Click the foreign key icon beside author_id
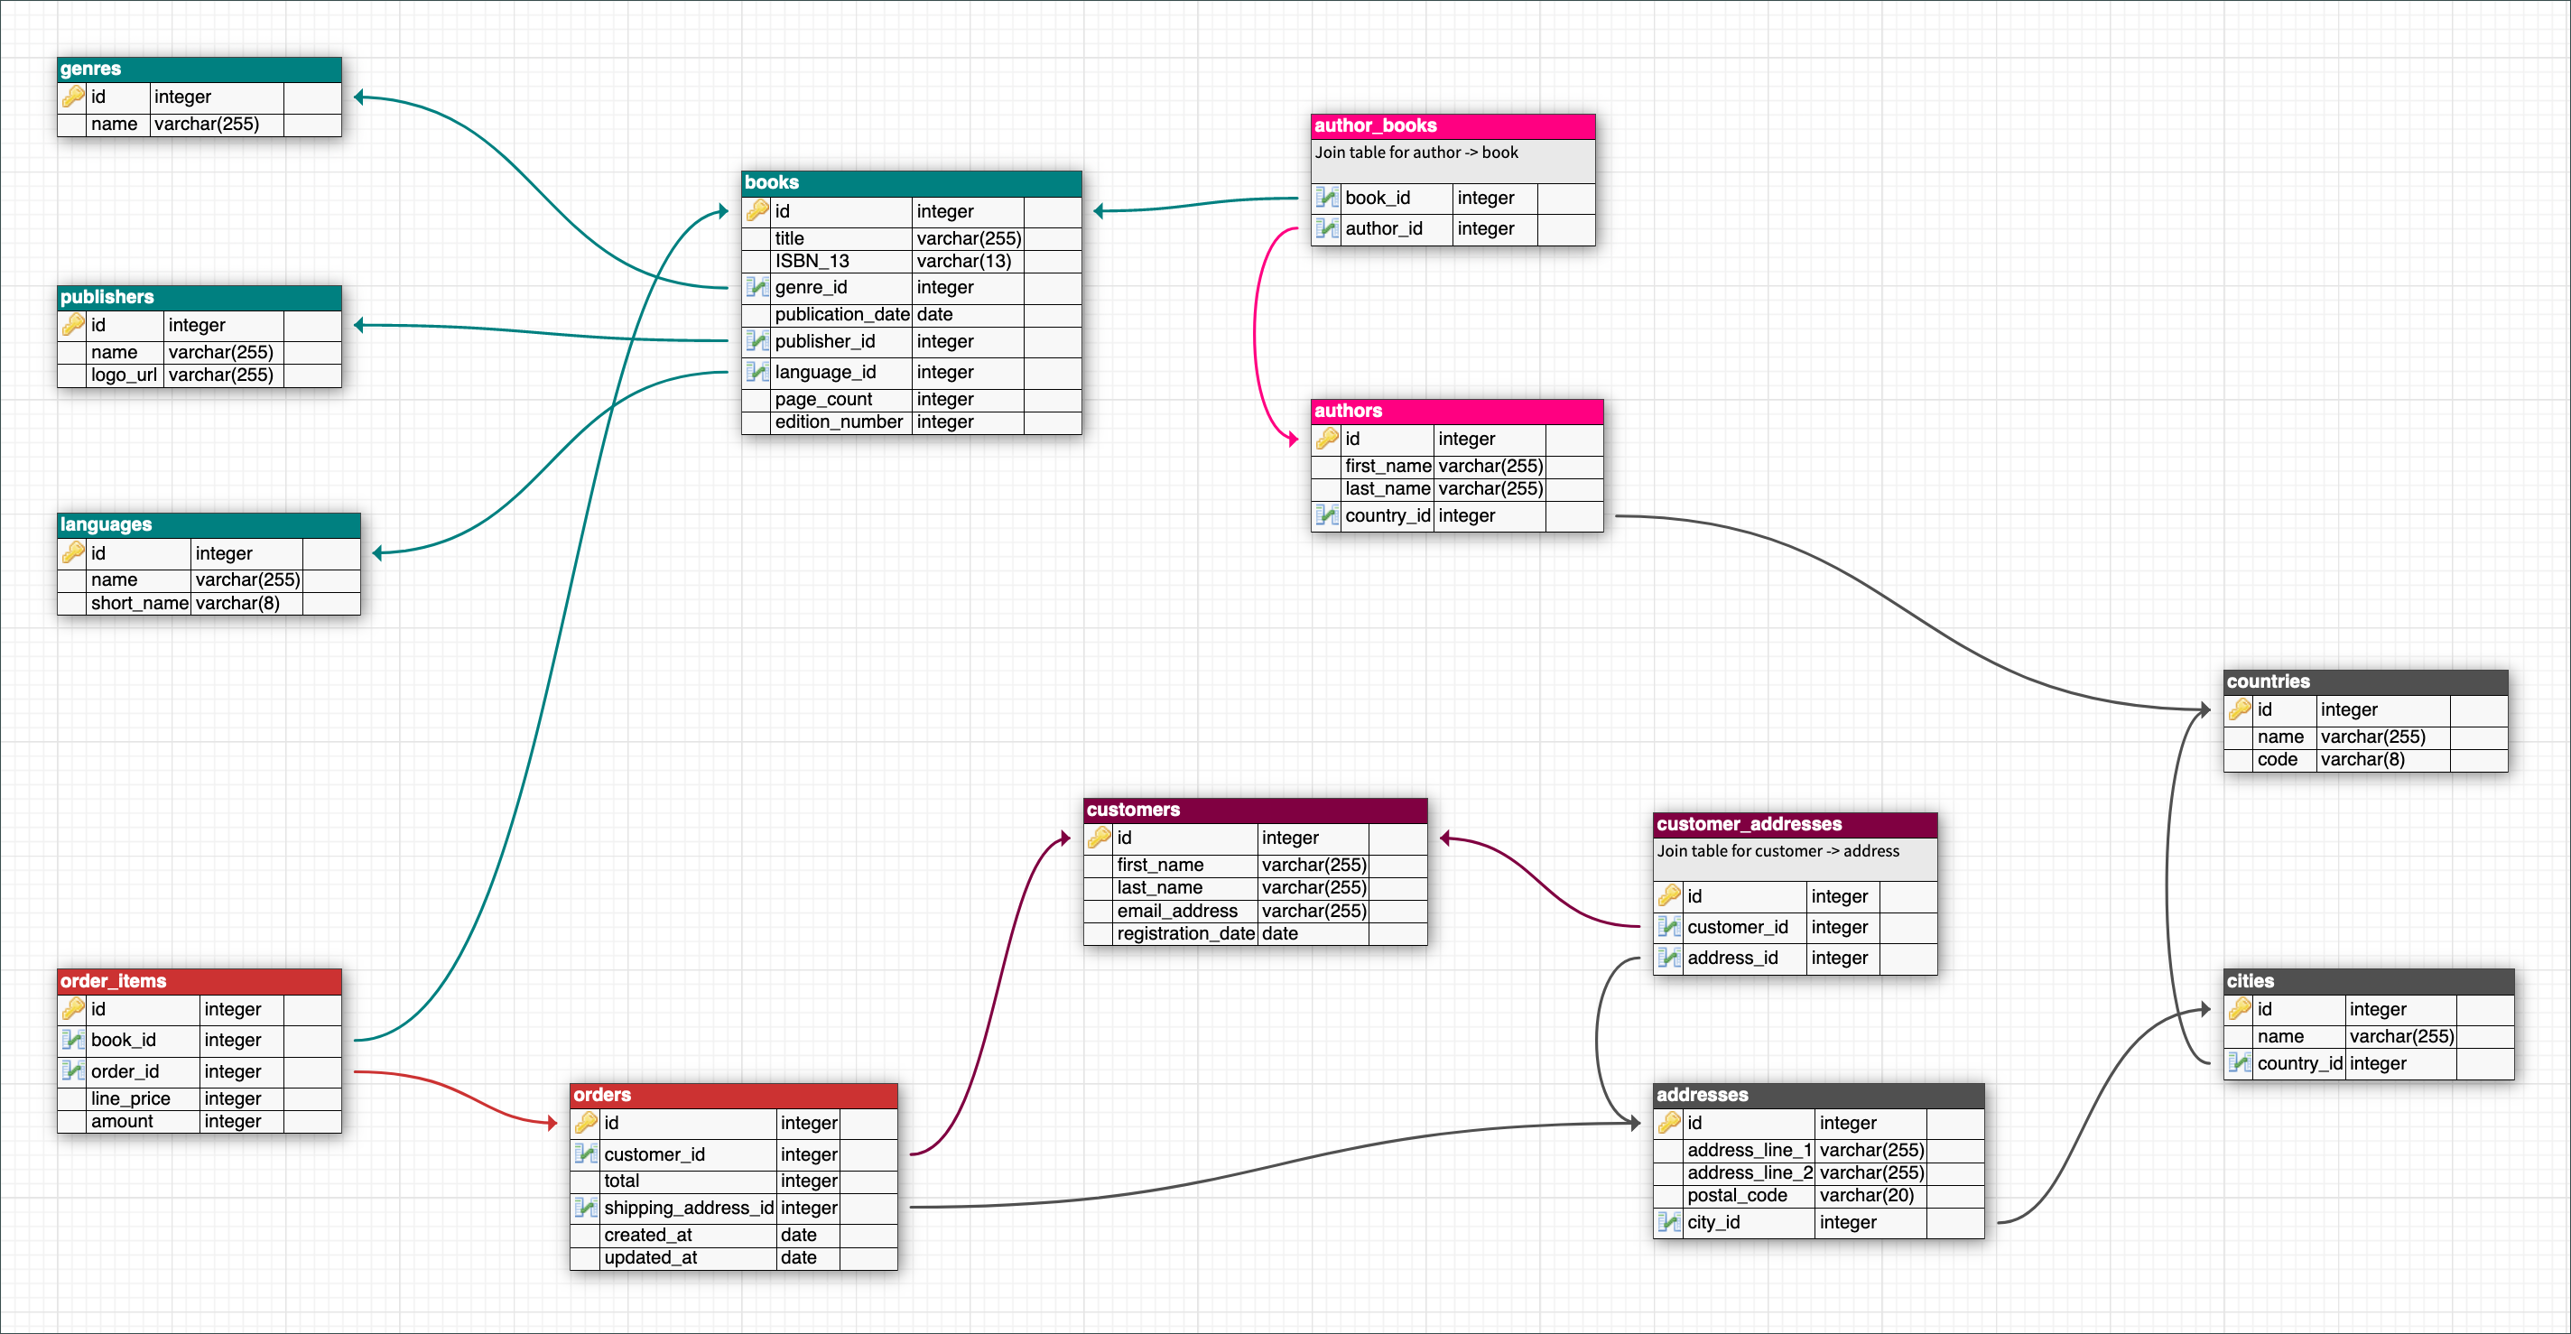The image size is (2571, 1334). pos(1326,228)
